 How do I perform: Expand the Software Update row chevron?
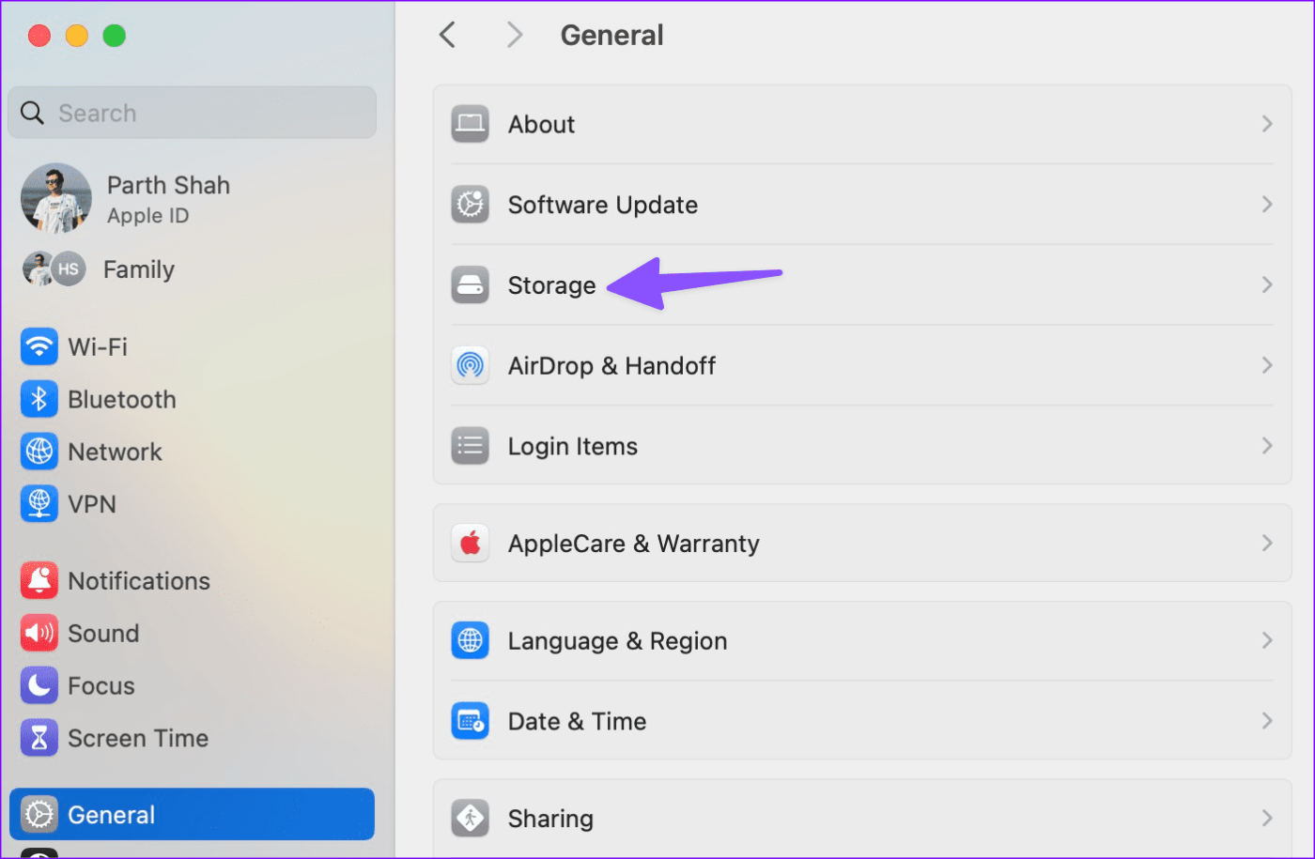[x=1267, y=205]
